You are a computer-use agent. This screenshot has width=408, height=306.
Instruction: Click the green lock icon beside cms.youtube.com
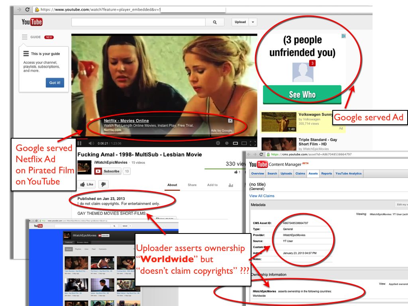tap(268, 154)
